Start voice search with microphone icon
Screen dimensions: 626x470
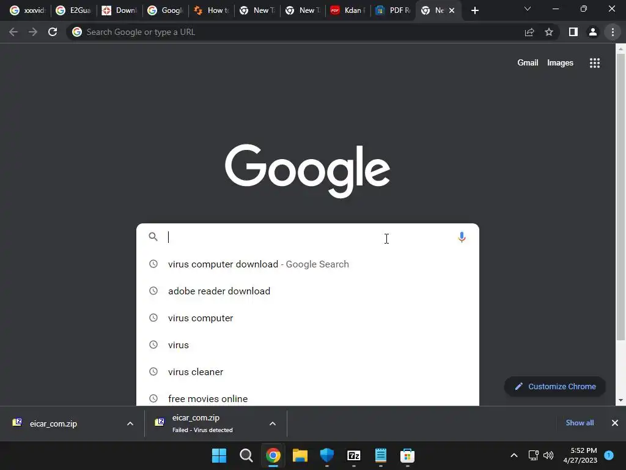(x=462, y=237)
